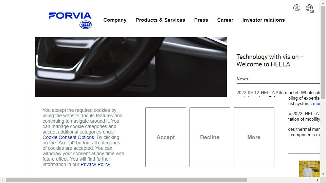Viewport: 326px width, 183px height.
Task: Open the Products & Services menu
Action: (x=160, y=20)
